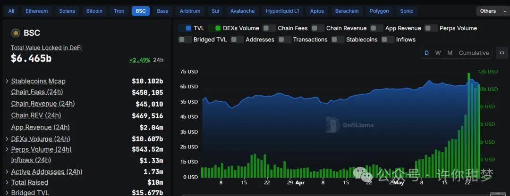Click the $2.04m app revenue value
This screenshot has width=510, height=196.
coord(152,128)
